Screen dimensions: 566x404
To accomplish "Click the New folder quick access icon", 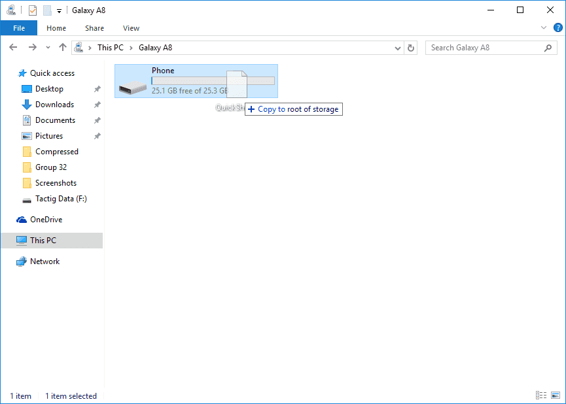I will point(47,10).
